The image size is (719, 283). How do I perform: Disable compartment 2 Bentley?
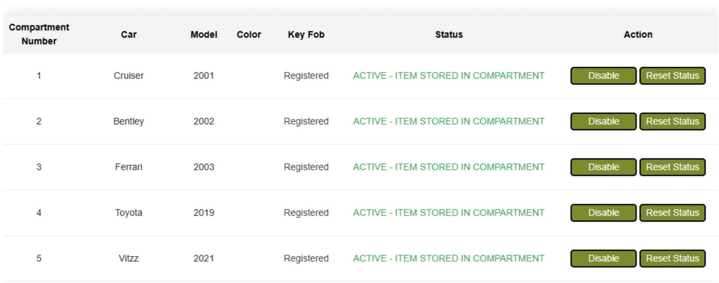click(x=603, y=121)
